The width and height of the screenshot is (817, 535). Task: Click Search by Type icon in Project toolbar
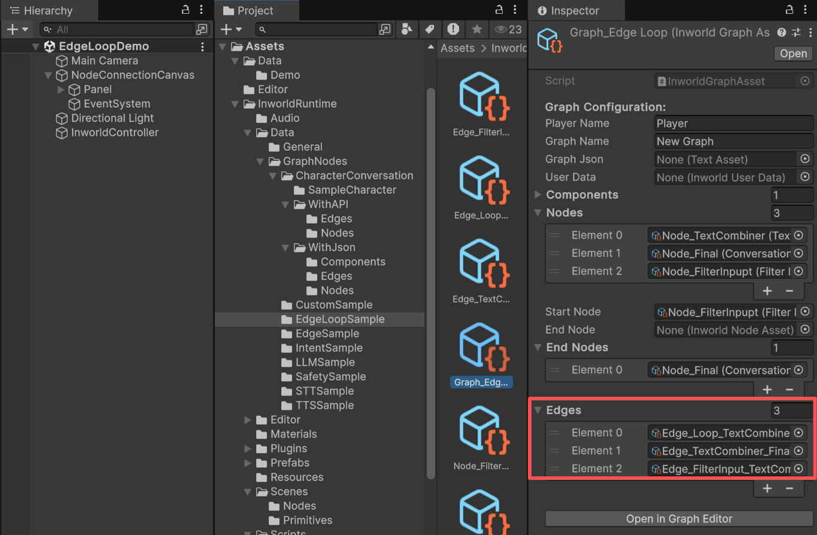(x=407, y=29)
